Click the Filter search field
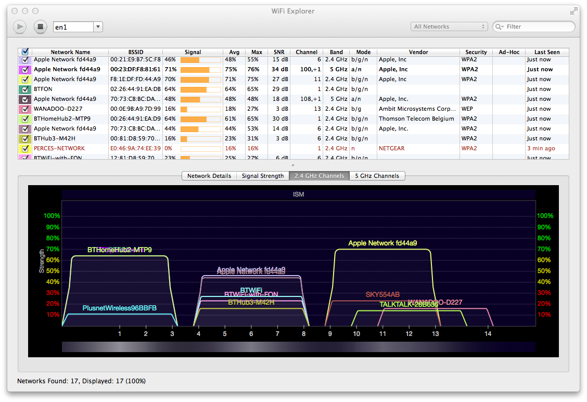Viewport: 587px width, 402px height. (x=534, y=27)
